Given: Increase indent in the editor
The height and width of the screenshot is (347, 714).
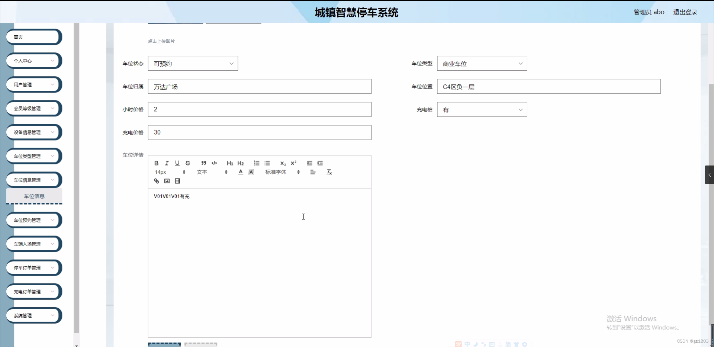Looking at the screenshot, I should click(x=320, y=163).
